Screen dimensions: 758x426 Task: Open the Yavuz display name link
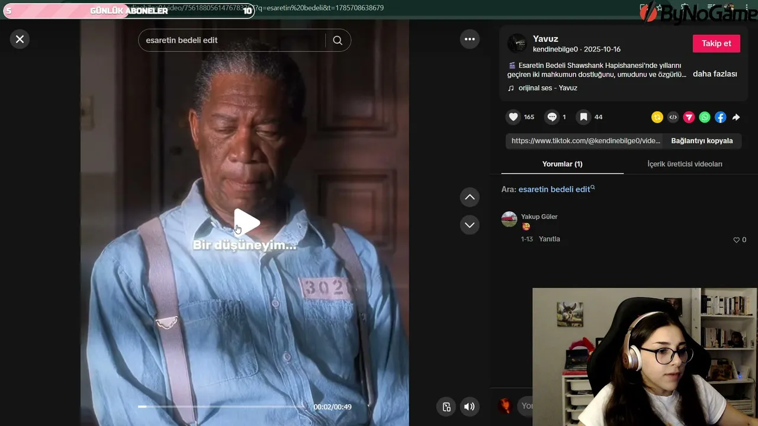pyautogui.click(x=545, y=39)
